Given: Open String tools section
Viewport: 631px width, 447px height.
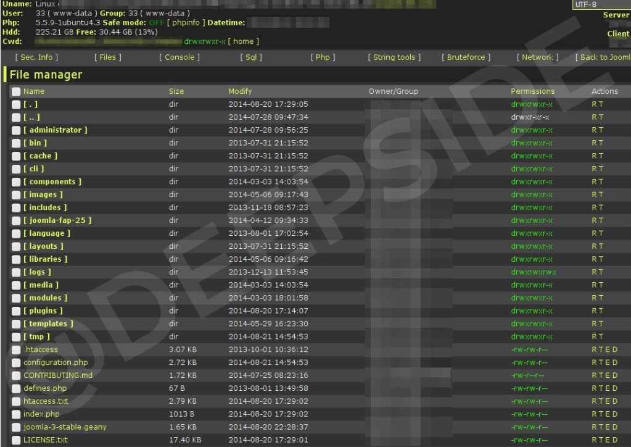Looking at the screenshot, I should (394, 57).
